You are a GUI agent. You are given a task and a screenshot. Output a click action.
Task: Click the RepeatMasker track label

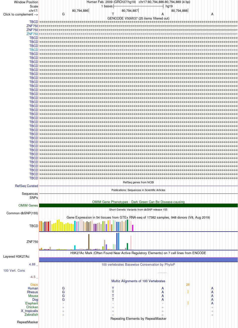click(28, 322)
